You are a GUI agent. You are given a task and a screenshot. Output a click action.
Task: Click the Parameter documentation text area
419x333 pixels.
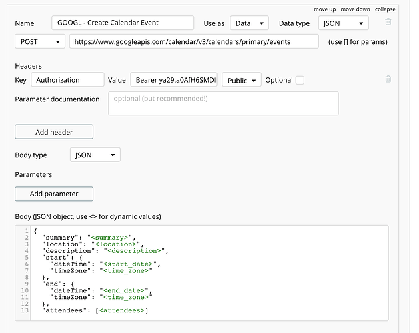(x=222, y=103)
